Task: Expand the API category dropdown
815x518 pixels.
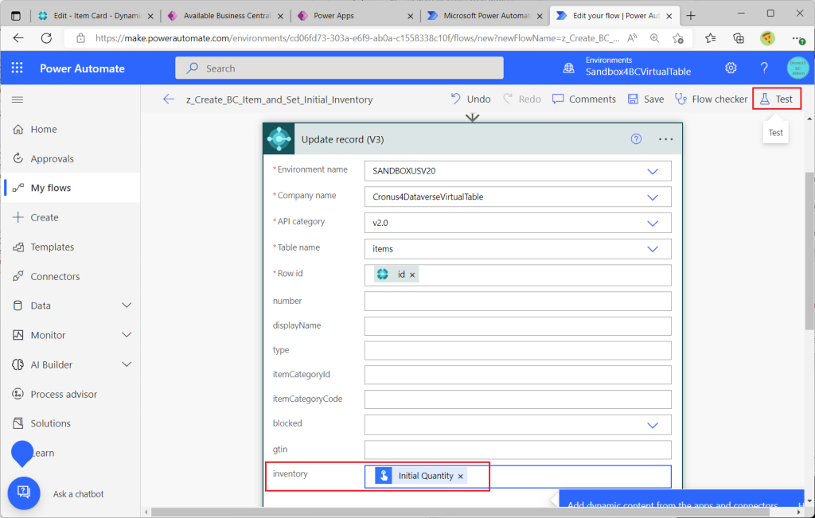Action: tap(653, 223)
